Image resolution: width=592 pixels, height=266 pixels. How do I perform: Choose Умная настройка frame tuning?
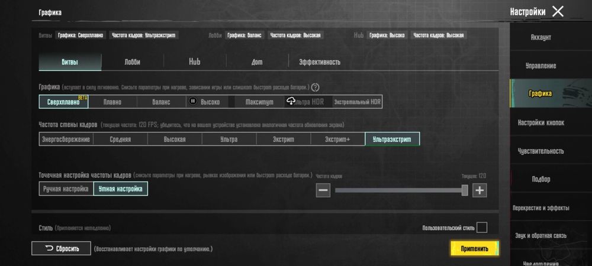coord(120,189)
